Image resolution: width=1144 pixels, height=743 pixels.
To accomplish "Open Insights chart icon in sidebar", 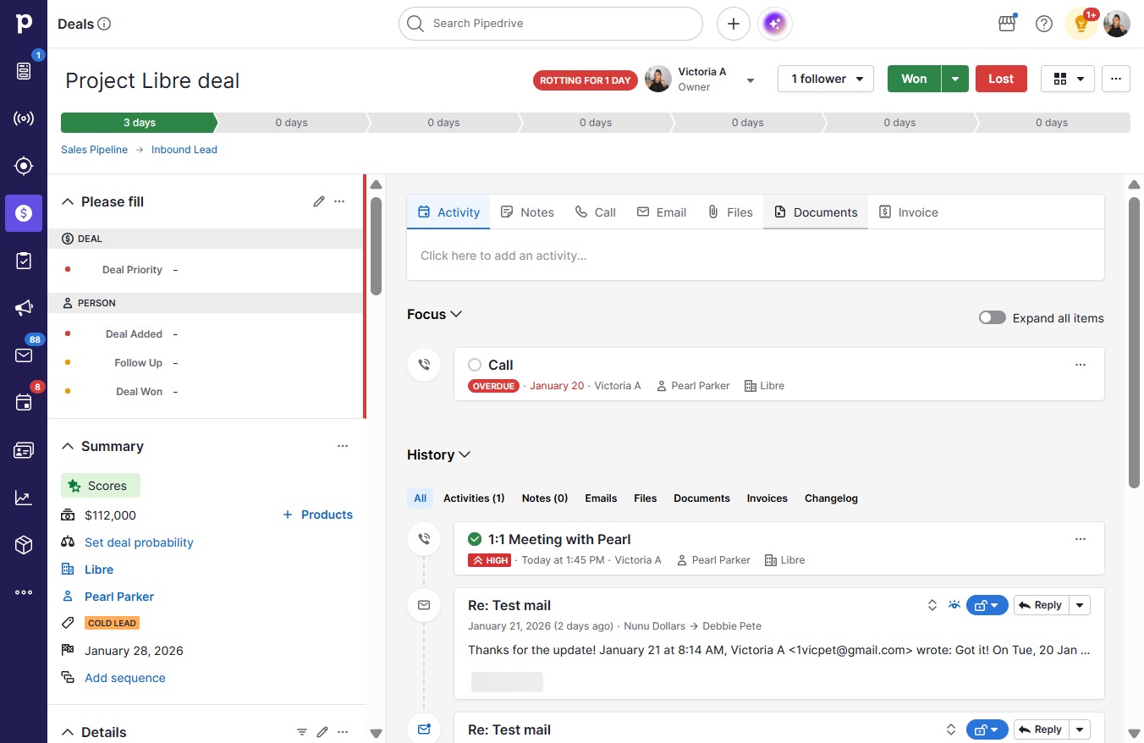I will click(x=24, y=498).
